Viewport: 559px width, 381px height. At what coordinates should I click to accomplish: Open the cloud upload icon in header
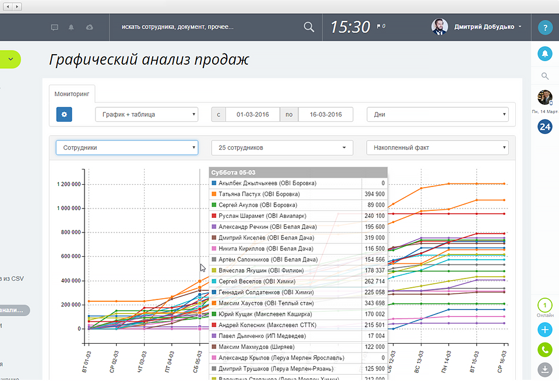pyautogui.click(x=90, y=27)
